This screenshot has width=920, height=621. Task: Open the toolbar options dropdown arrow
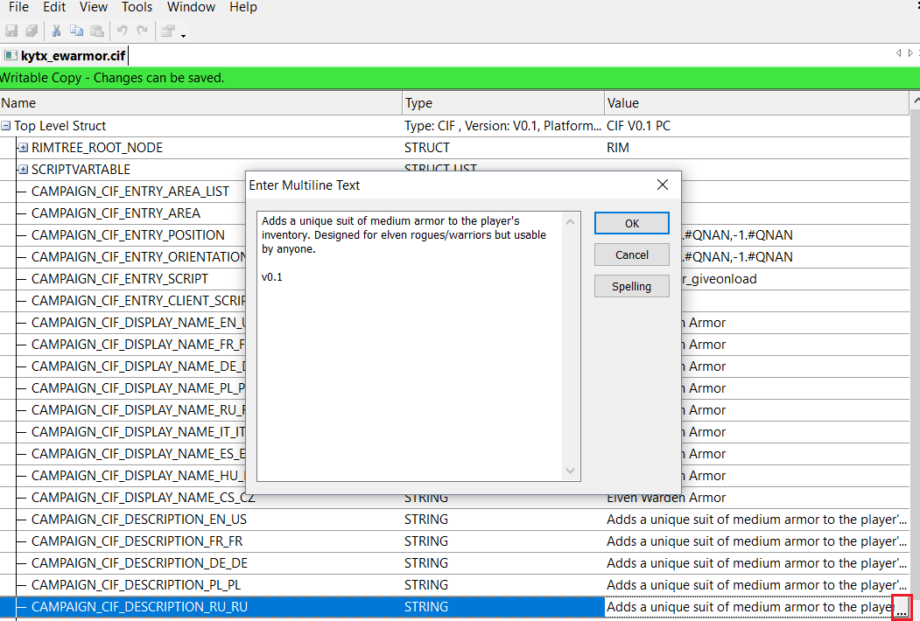tap(183, 36)
